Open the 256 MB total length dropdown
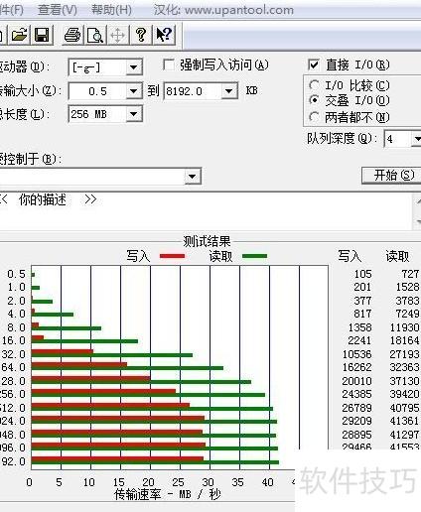The width and height of the screenshot is (421, 512). click(134, 114)
